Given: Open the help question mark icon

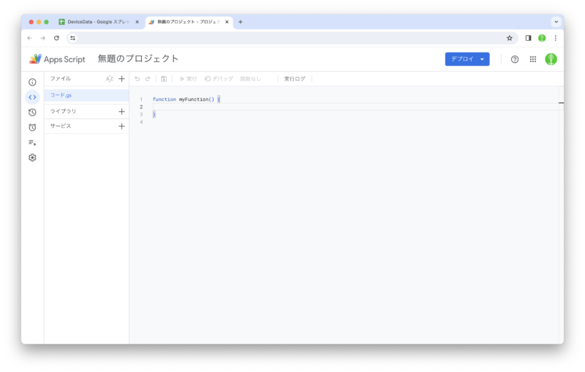Looking at the screenshot, I should click(x=515, y=59).
